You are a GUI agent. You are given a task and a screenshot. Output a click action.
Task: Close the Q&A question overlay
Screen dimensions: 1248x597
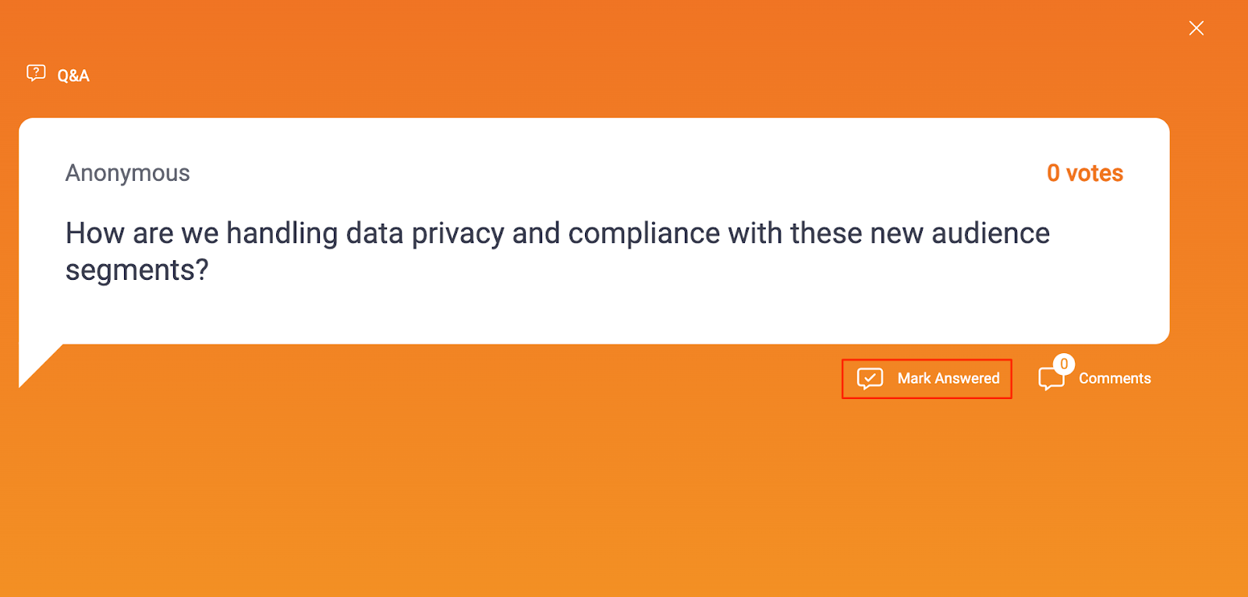[x=1196, y=29]
